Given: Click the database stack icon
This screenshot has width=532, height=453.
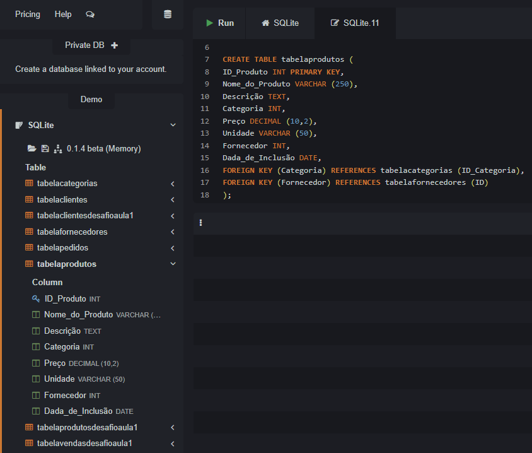Looking at the screenshot, I should click(168, 15).
